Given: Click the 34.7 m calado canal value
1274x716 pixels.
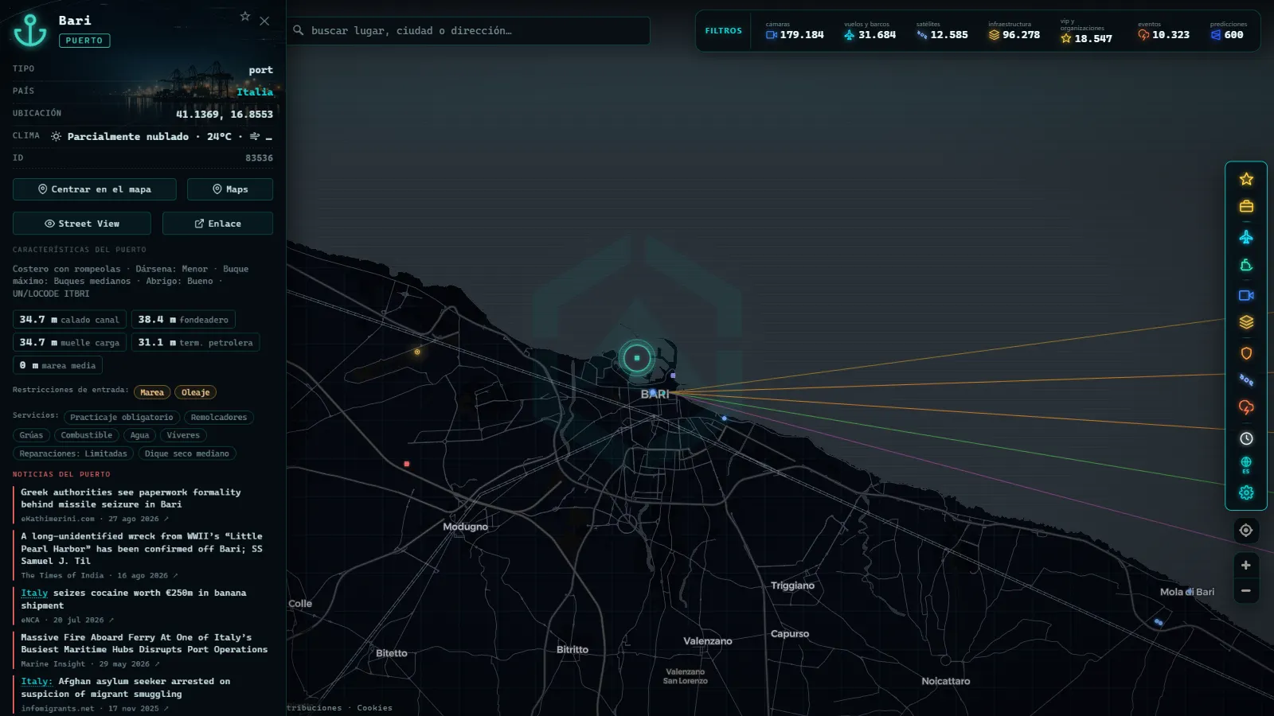Looking at the screenshot, I should coord(69,320).
